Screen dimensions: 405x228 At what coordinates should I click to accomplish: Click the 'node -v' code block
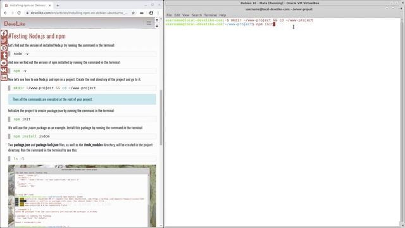[82, 54]
